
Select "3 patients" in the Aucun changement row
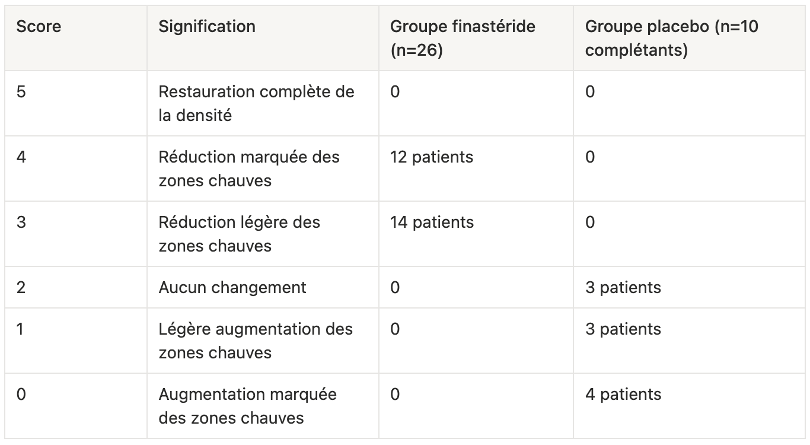tap(623, 288)
